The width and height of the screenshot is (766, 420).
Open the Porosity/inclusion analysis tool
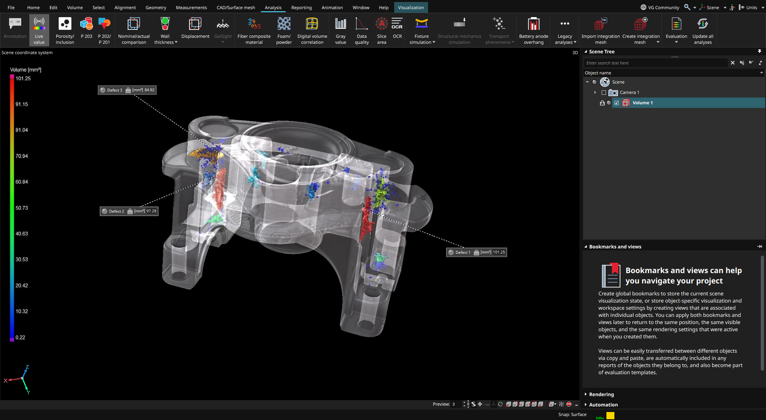click(65, 30)
